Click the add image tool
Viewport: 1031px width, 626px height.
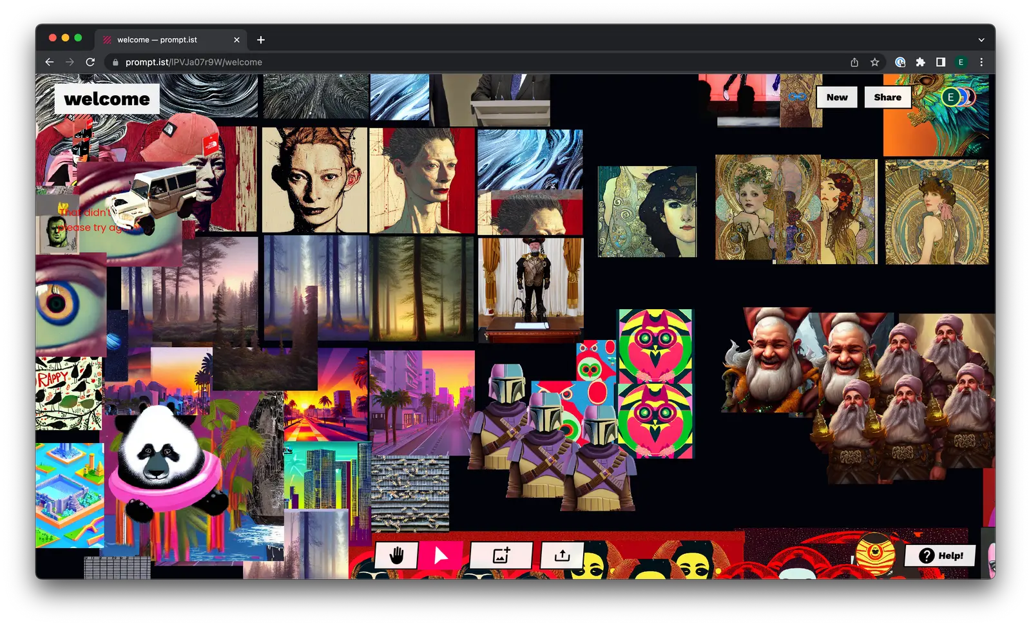click(x=501, y=555)
